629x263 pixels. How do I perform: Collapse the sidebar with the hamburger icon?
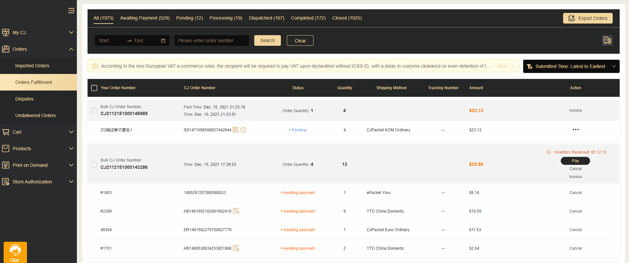[71, 11]
